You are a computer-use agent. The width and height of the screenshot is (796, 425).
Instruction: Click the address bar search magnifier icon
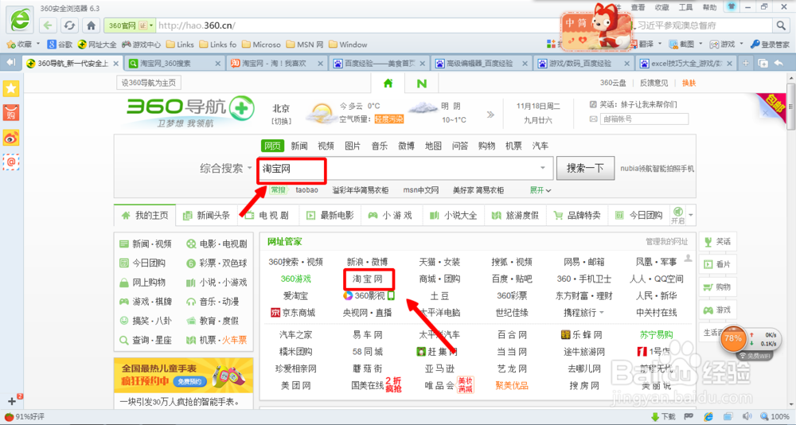[780, 25]
